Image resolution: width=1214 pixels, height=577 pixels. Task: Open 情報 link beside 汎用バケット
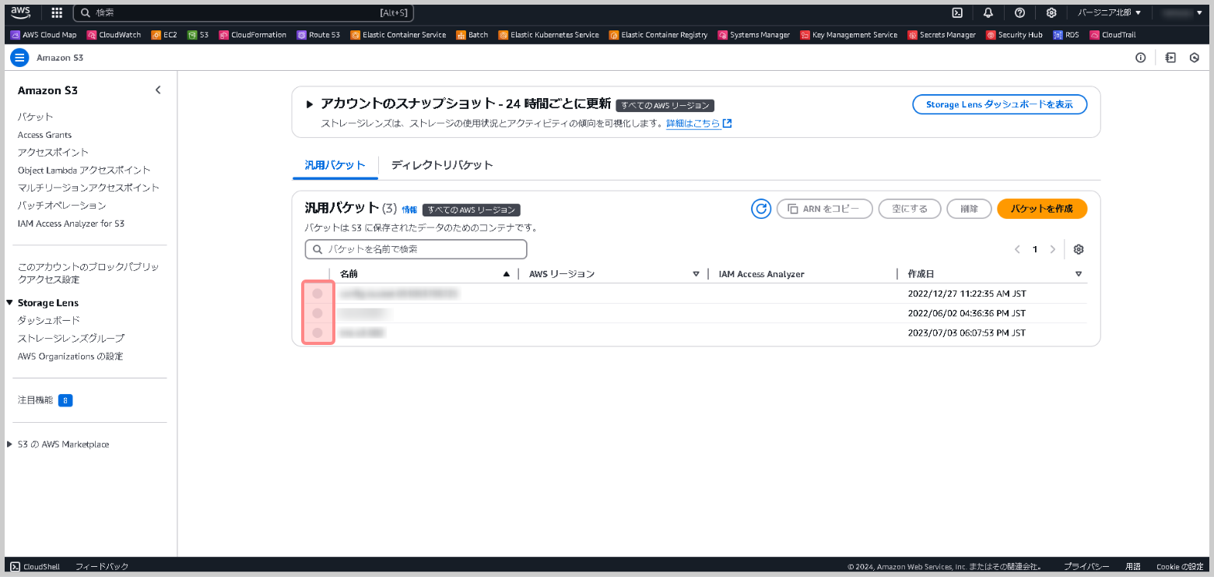[x=409, y=209]
